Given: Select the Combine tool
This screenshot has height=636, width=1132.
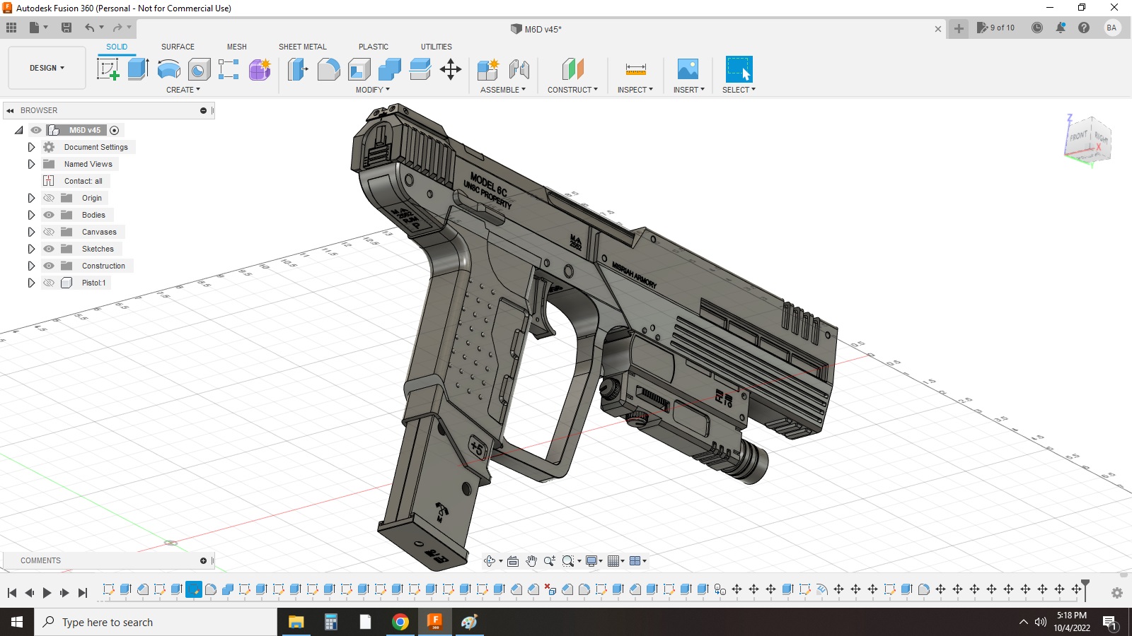Looking at the screenshot, I should click(x=390, y=69).
